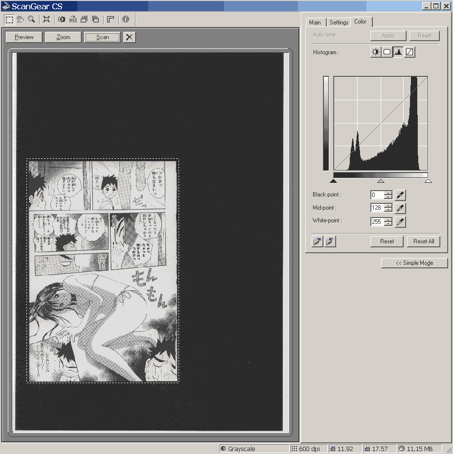Click the histogram graph area
This screenshot has height=454, width=453.
[x=381, y=123]
